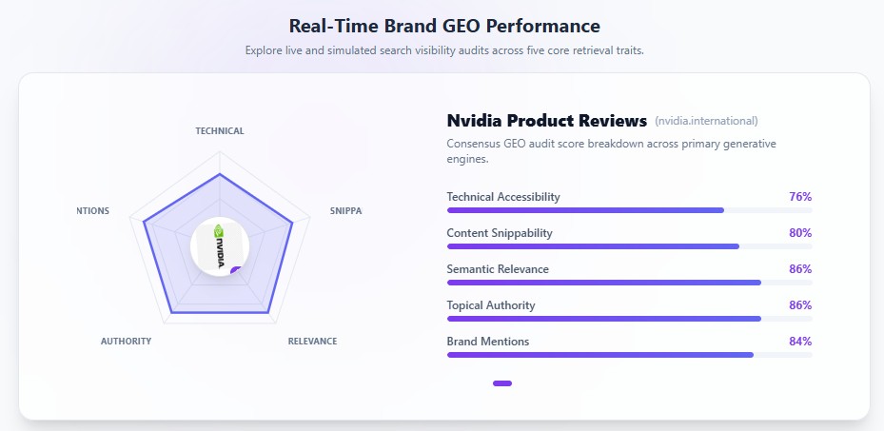Viewport: 884px width, 431px height.
Task: Click the Topical Authority progress bar
Action: point(630,319)
